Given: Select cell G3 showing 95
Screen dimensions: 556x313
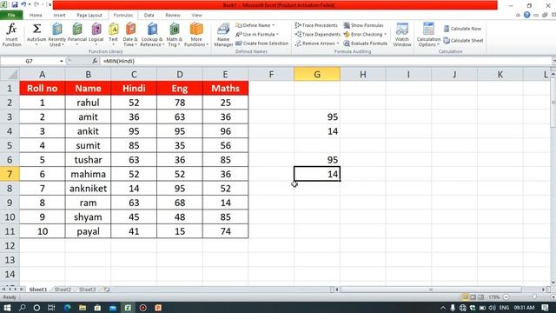Looking at the screenshot, I should tap(317, 117).
